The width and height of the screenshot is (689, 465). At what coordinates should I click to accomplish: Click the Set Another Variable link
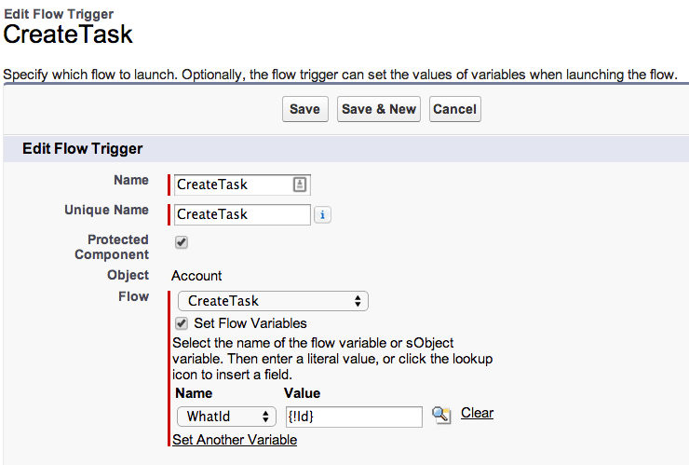click(x=235, y=440)
